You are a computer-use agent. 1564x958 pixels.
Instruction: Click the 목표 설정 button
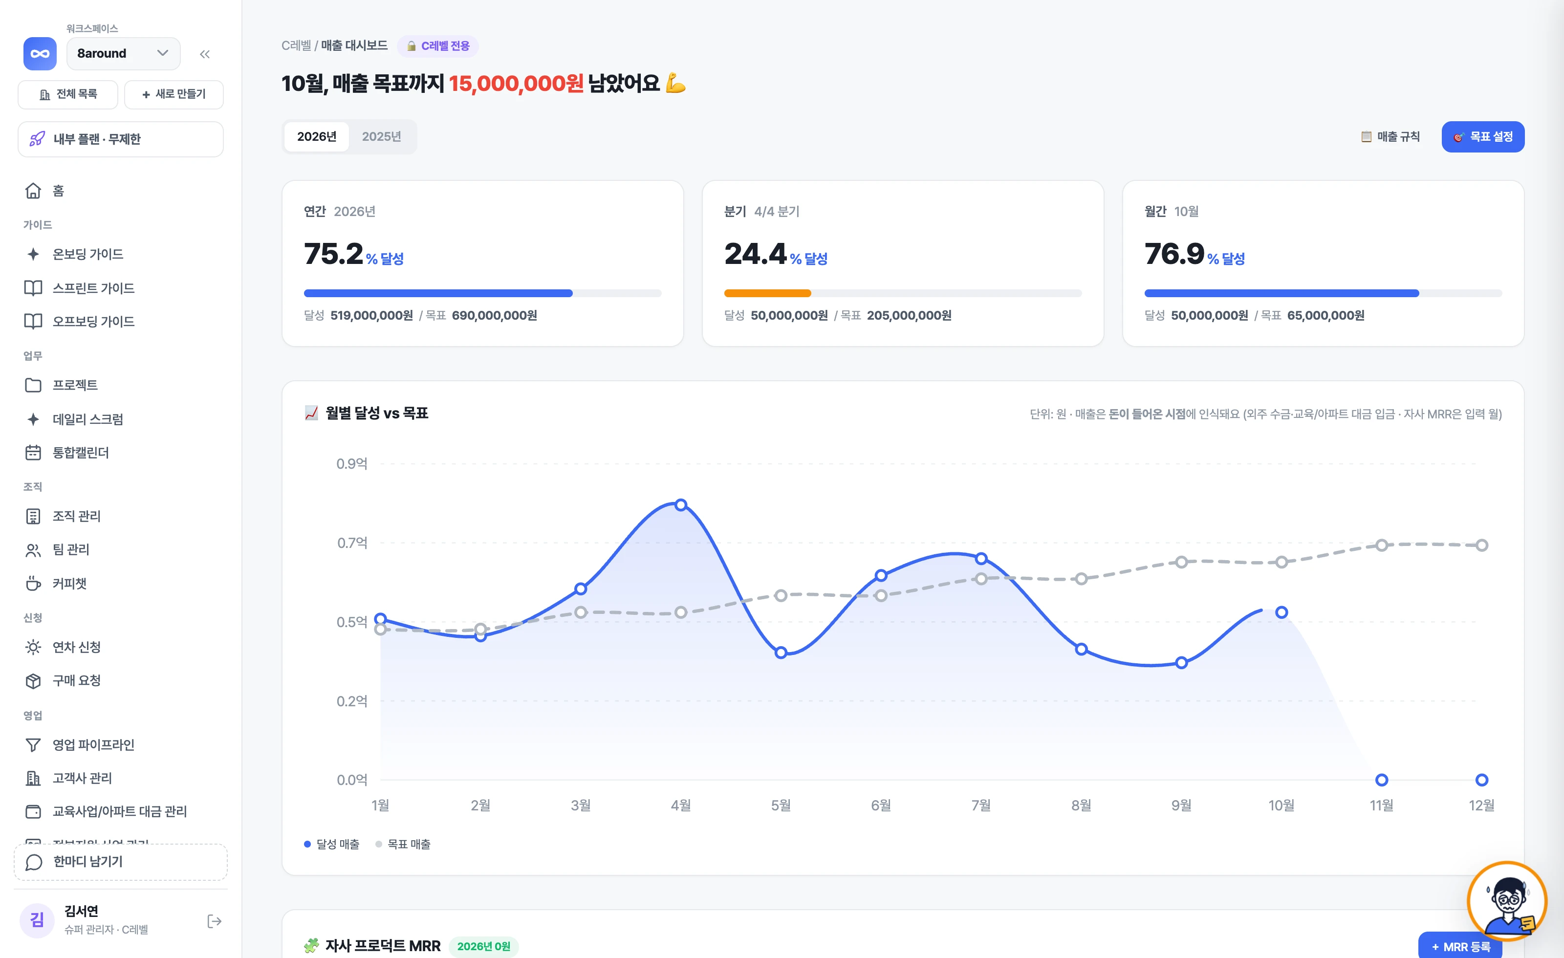point(1483,136)
